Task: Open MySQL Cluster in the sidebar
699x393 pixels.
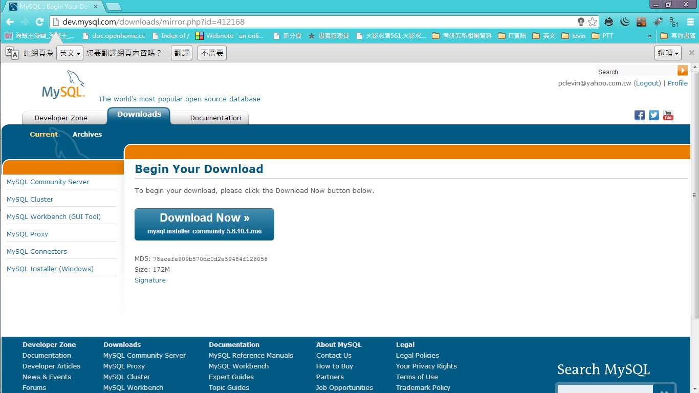Action: 30,199
